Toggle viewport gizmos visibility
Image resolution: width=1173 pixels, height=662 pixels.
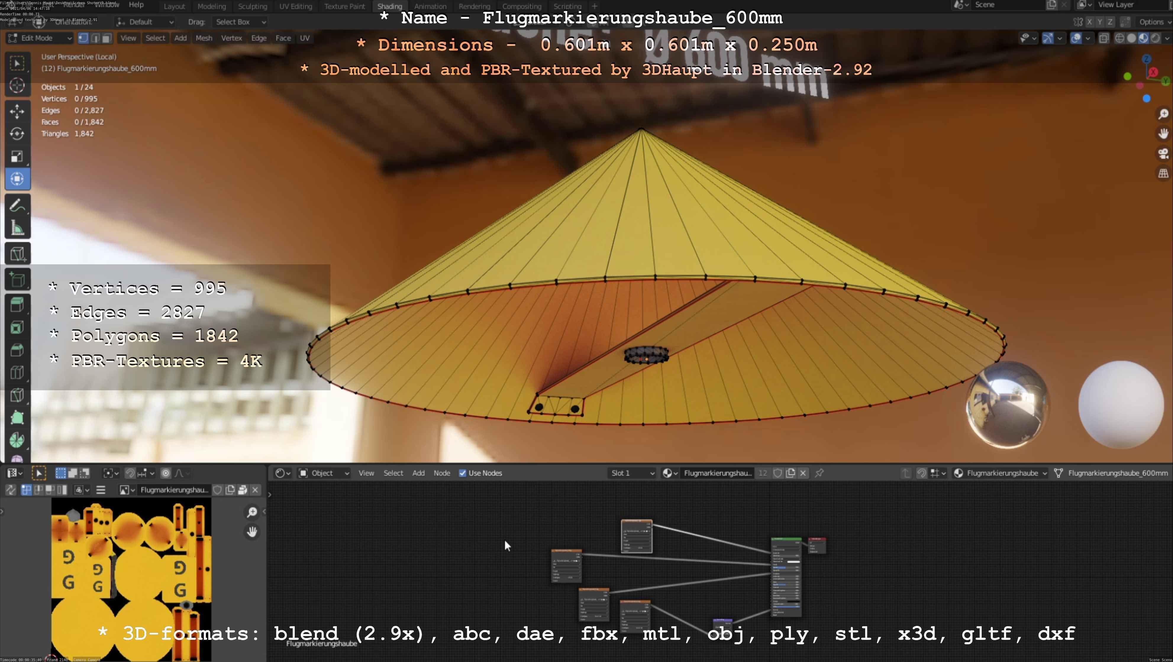coord(1048,38)
